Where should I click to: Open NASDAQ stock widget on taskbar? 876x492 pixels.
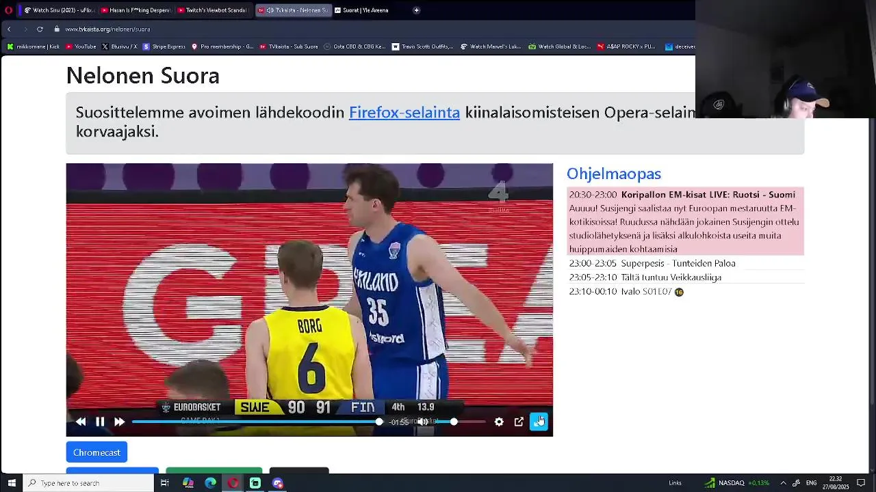[737, 483]
